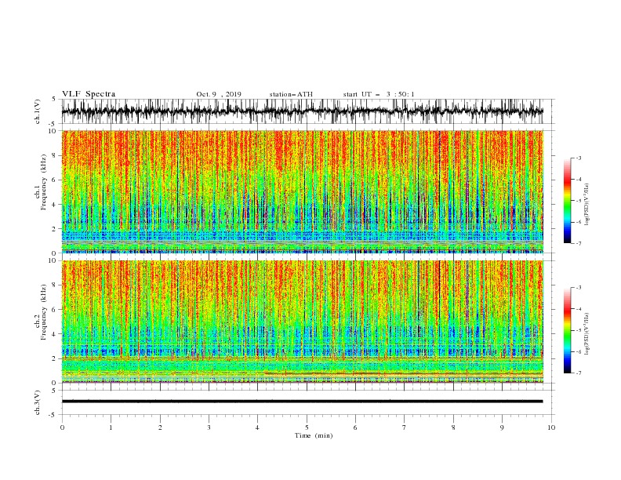This screenshot has width=621, height=480.
Task: Select the date label "Oct. 9 , 2019"
Action: point(219,94)
